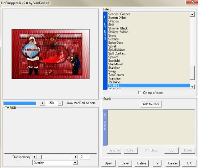Click the filters list scrollbar thumb
This screenshot has width=198, height=168.
192,73
